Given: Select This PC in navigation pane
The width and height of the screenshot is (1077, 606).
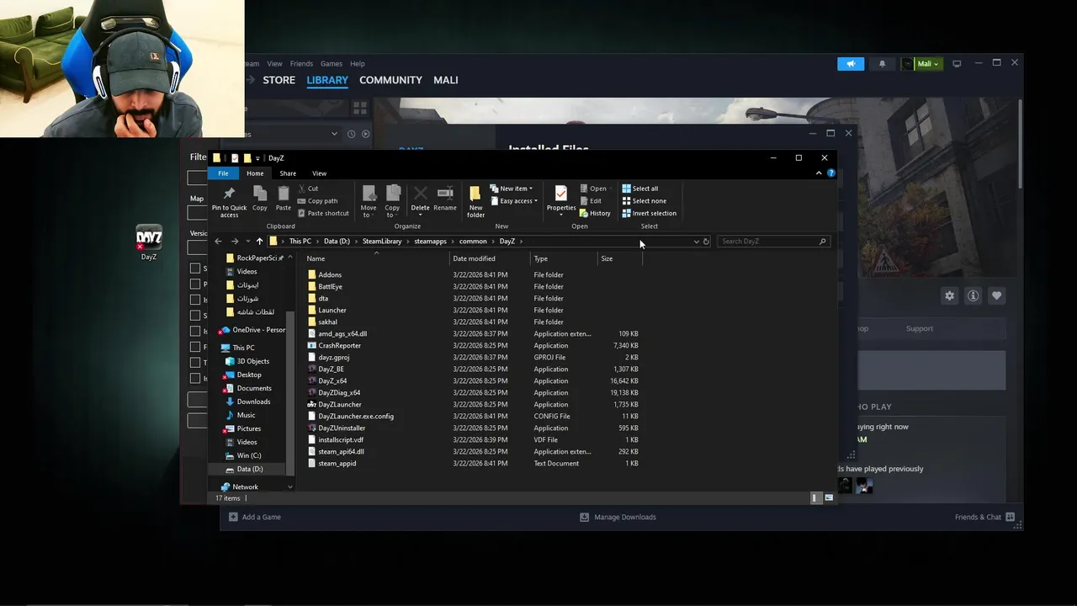Looking at the screenshot, I should tap(243, 348).
